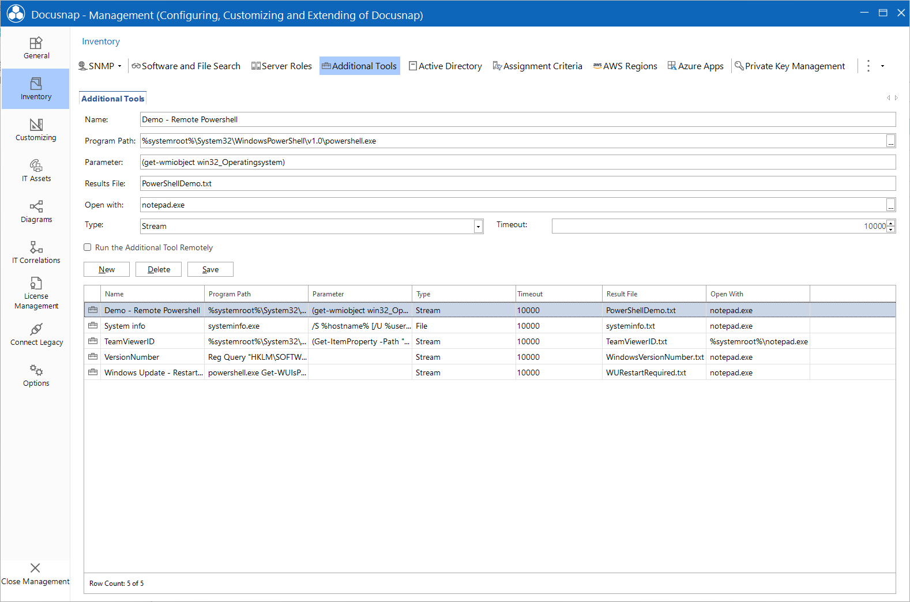Click into the Results File field
Screen dimensions: 910x602
click(x=518, y=183)
